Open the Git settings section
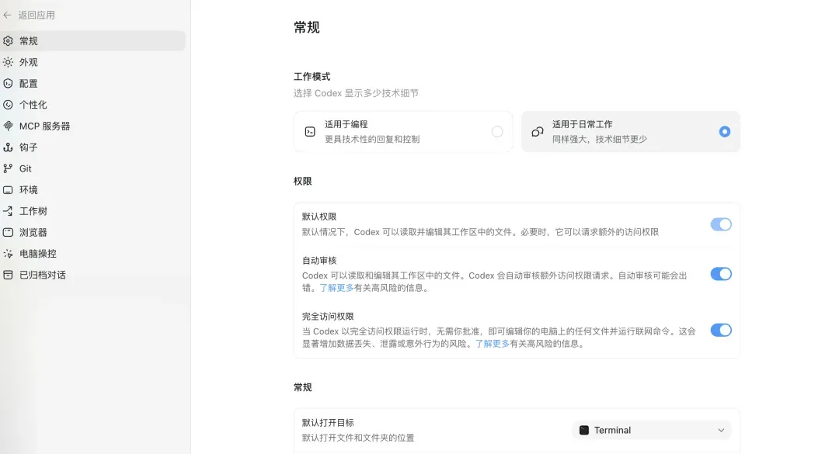This screenshot has height=454, width=839. tap(93, 168)
